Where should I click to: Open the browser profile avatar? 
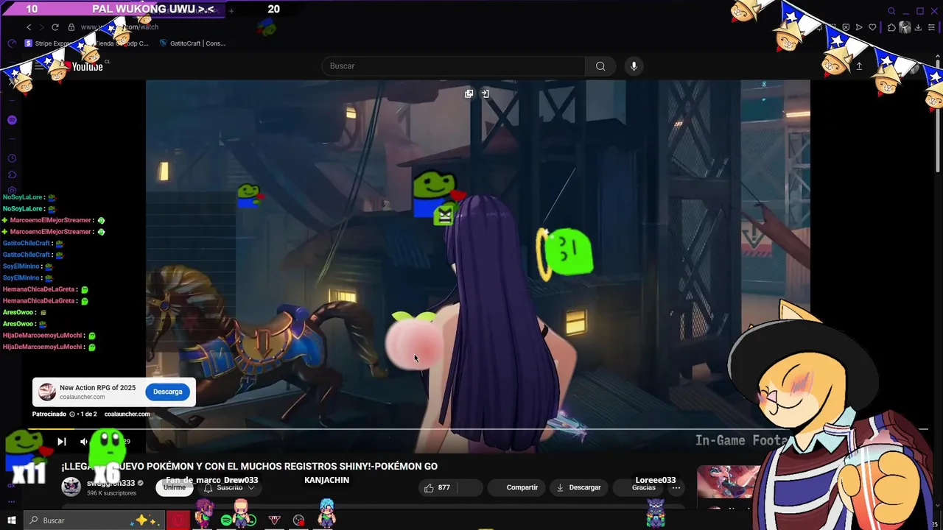905,27
